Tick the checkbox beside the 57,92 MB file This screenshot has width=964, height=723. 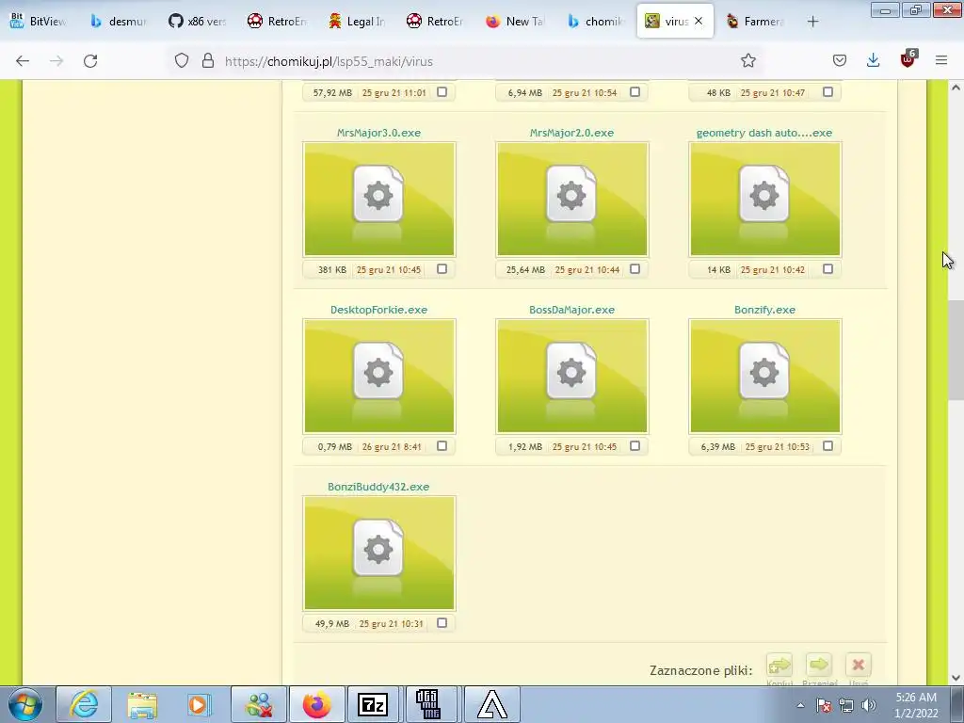[442, 91]
